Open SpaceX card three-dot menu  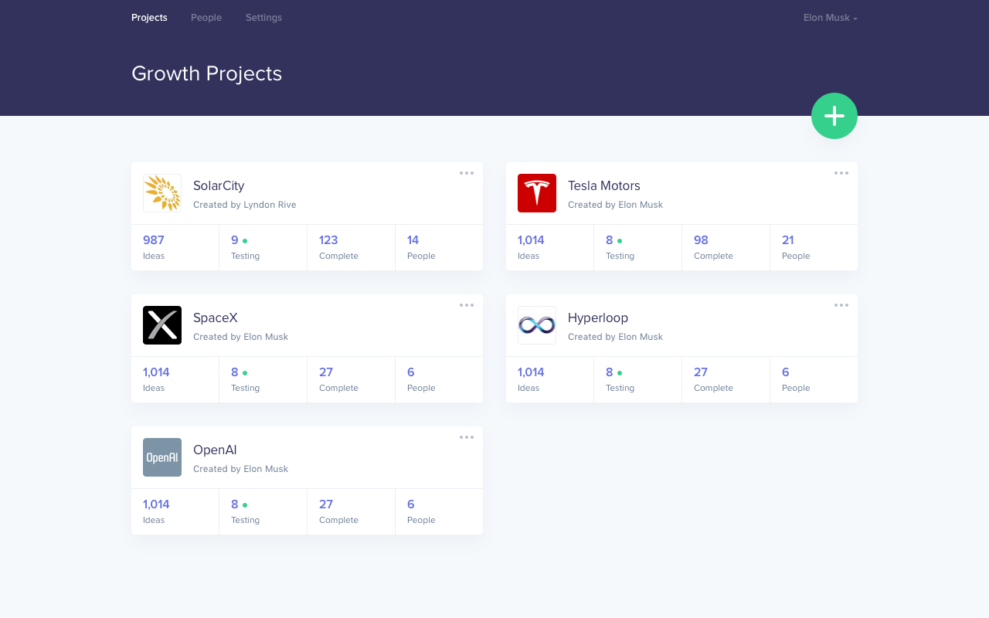(467, 305)
